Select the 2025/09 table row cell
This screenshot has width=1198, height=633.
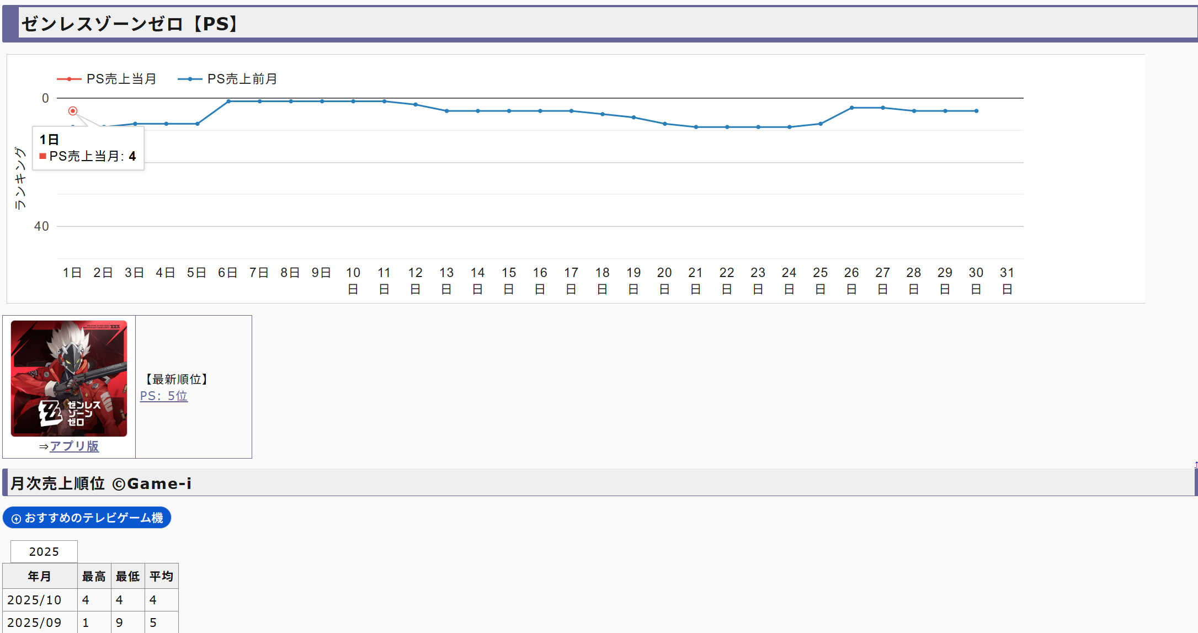pyautogui.click(x=34, y=623)
